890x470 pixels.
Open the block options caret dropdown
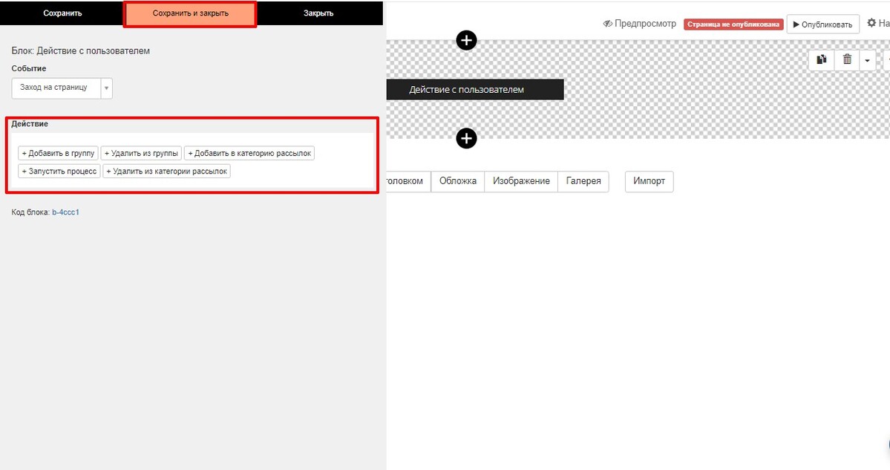tap(867, 59)
